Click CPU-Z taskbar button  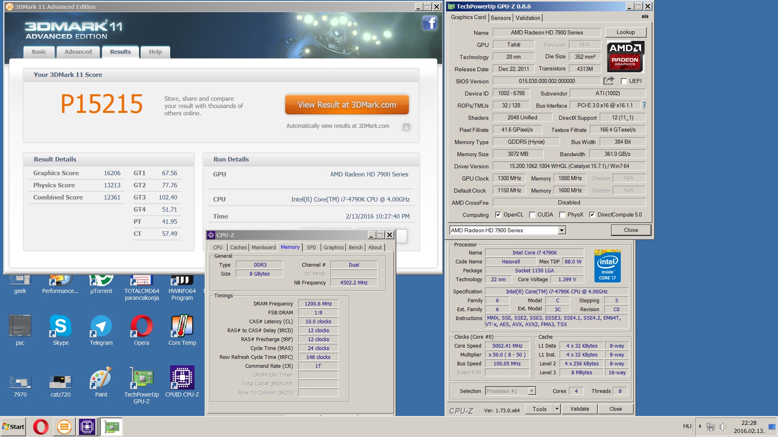tap(87, 426)
